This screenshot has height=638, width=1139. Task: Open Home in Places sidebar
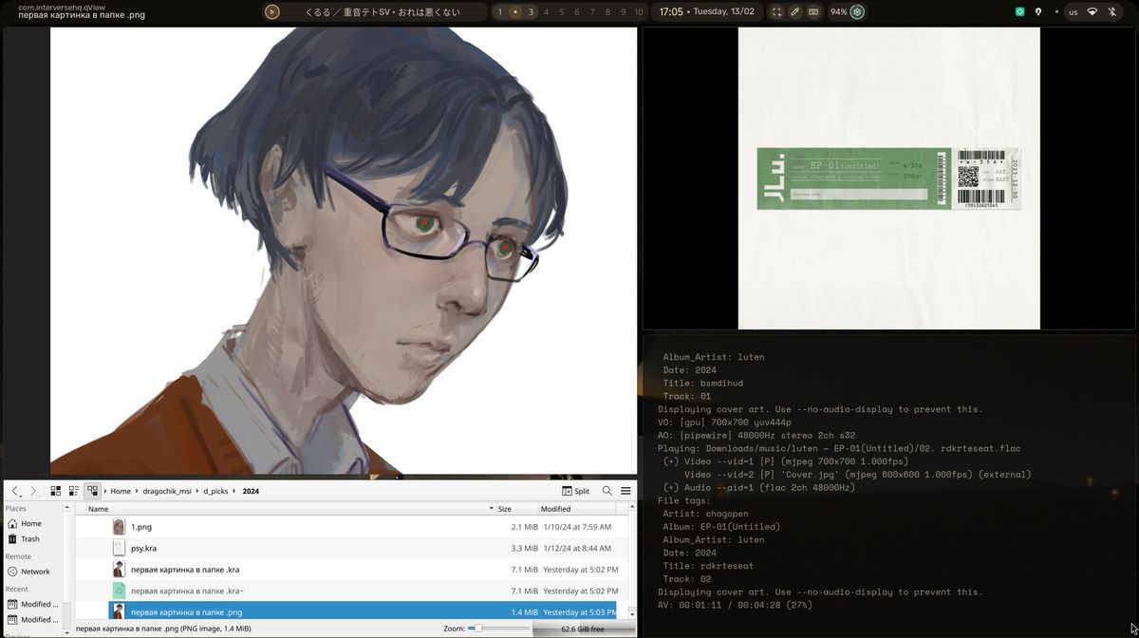coord(31,523)
